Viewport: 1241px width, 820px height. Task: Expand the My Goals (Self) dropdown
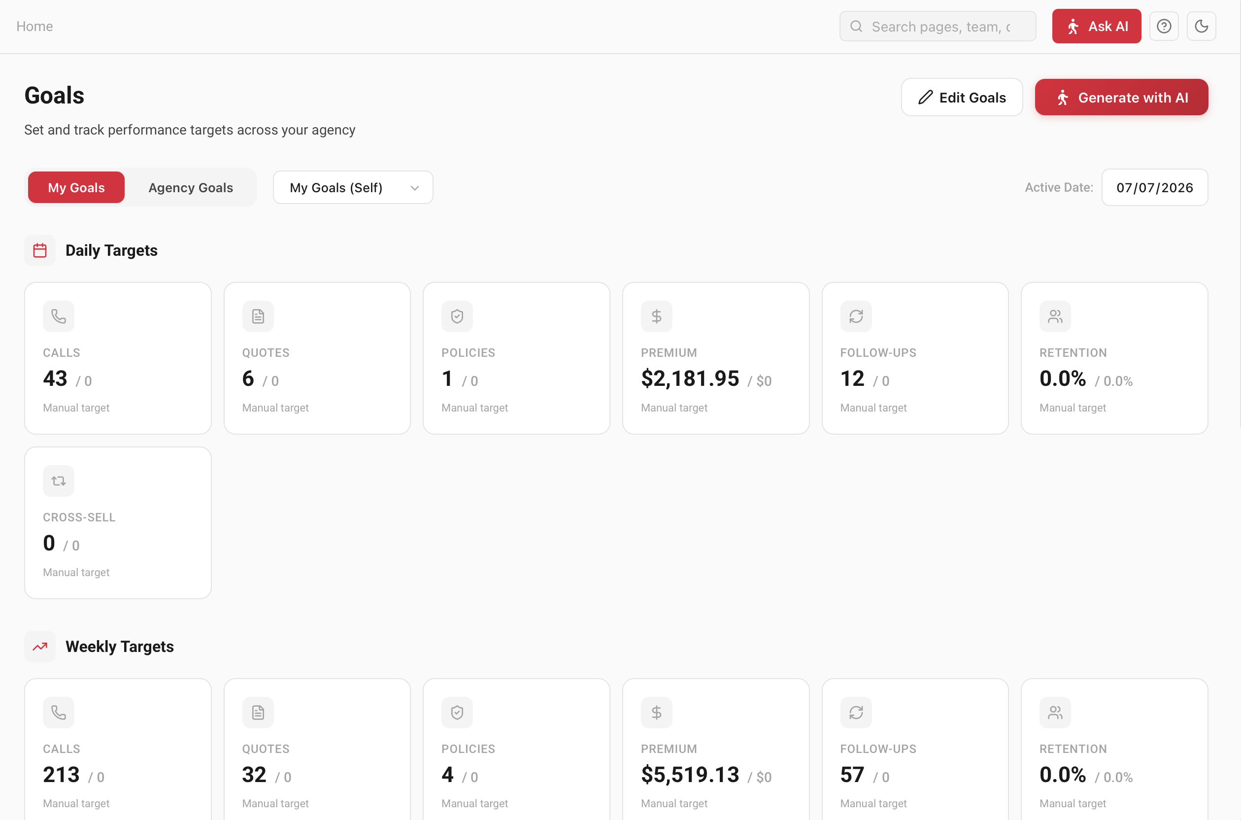pyautogui.click(x=353, y=187)
